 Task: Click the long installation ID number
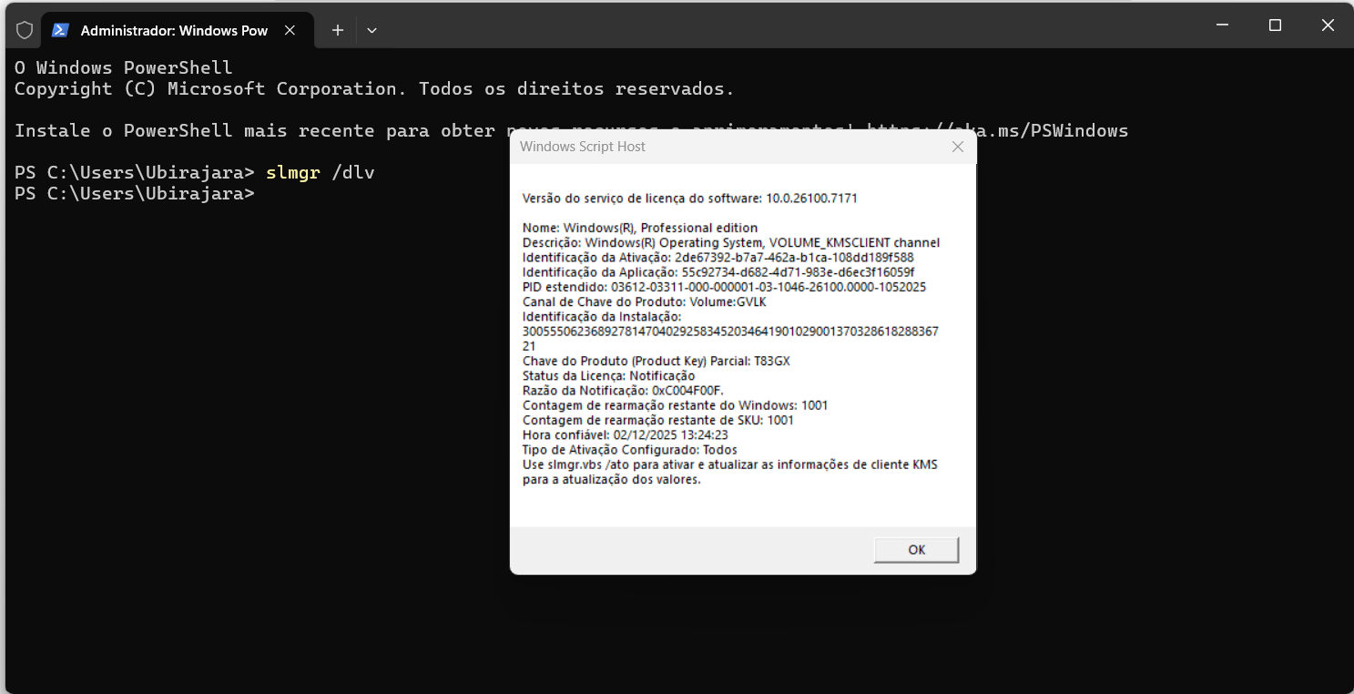pyautogui.click(x=730, y=339)
